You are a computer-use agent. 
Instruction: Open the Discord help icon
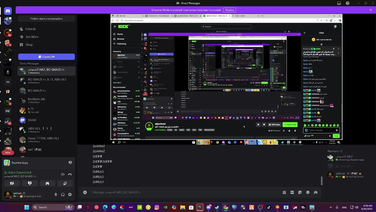click(348, 3)
